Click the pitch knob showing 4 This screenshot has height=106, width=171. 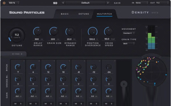coord(33,67)
